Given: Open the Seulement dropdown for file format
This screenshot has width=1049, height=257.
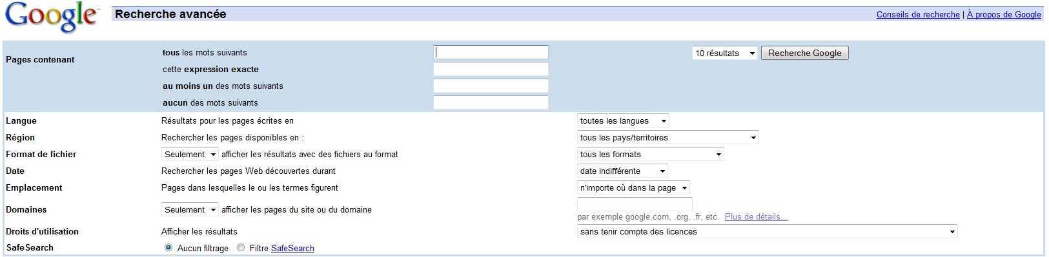Looking at the screenshot, I should [190, 154].
